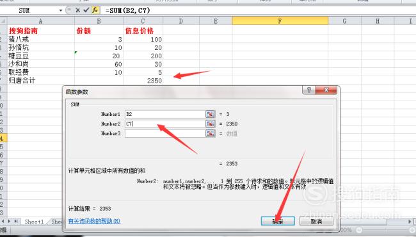Select column C header
416x237 pixels.
click(143, 21)
